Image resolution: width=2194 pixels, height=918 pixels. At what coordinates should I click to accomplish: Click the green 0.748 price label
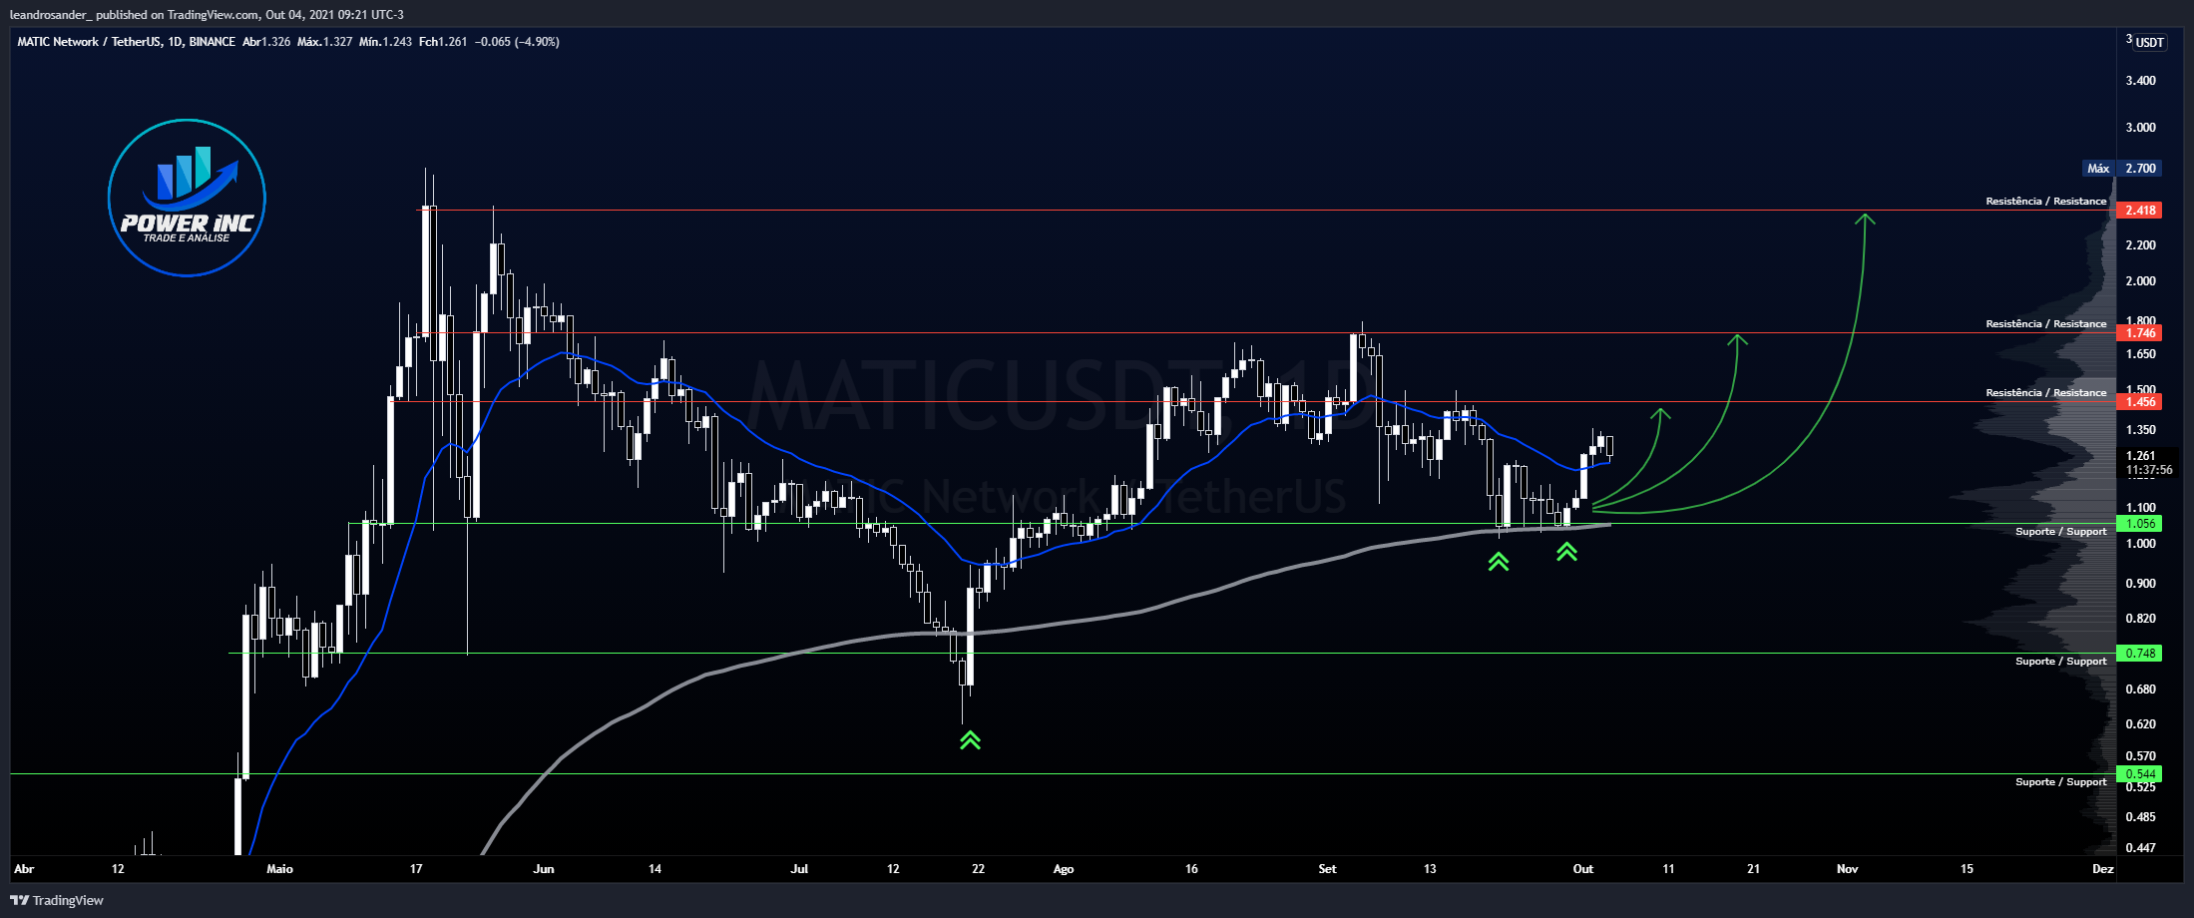[2139, 653]
